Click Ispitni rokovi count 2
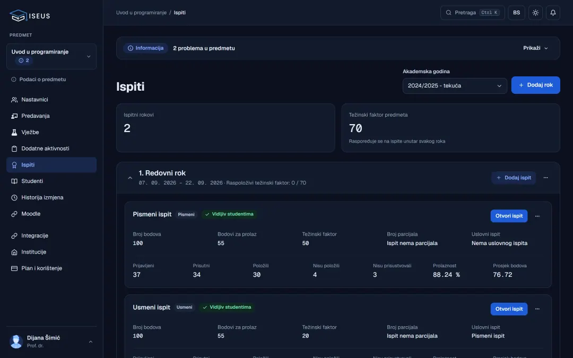Viewport: 573px width, 358px height. tap(127, 128)
